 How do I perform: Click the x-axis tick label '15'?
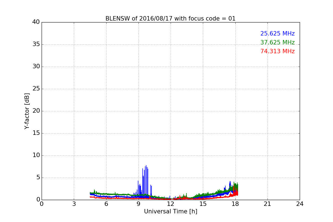coord(203,204)
